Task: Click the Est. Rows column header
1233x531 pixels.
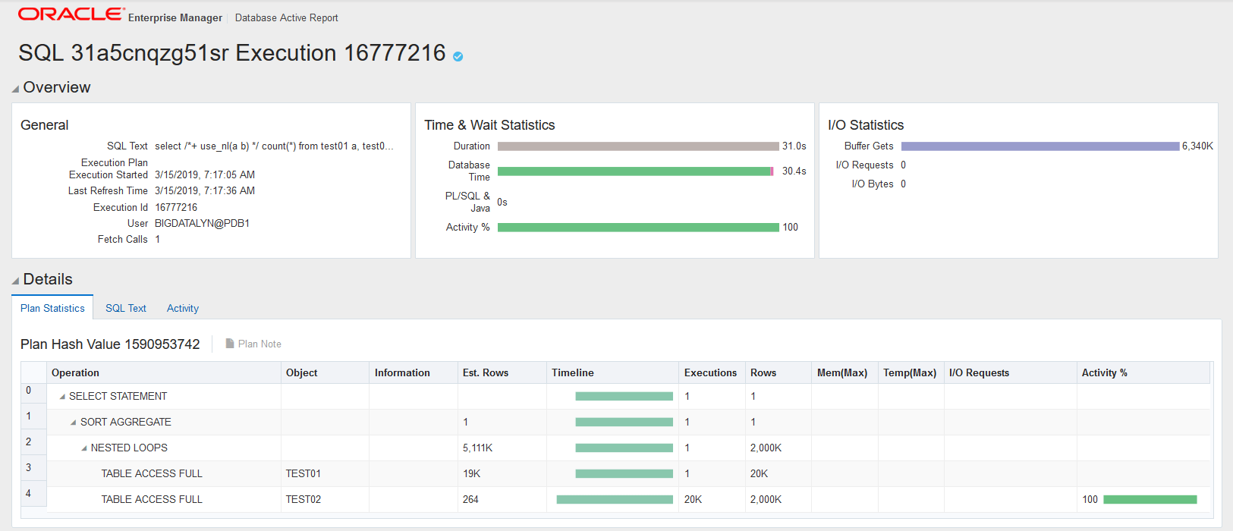Action: pos(502,372)
